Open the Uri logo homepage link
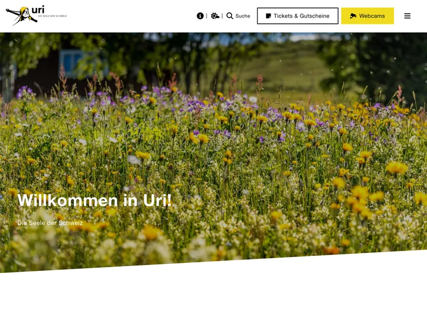Screen dimensions: 427x320 click(36, 15)
